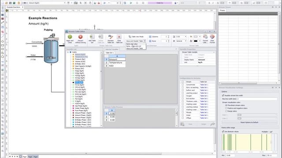
Task: Tick the Offgas stream checkbox
Action: click(183, 118)
